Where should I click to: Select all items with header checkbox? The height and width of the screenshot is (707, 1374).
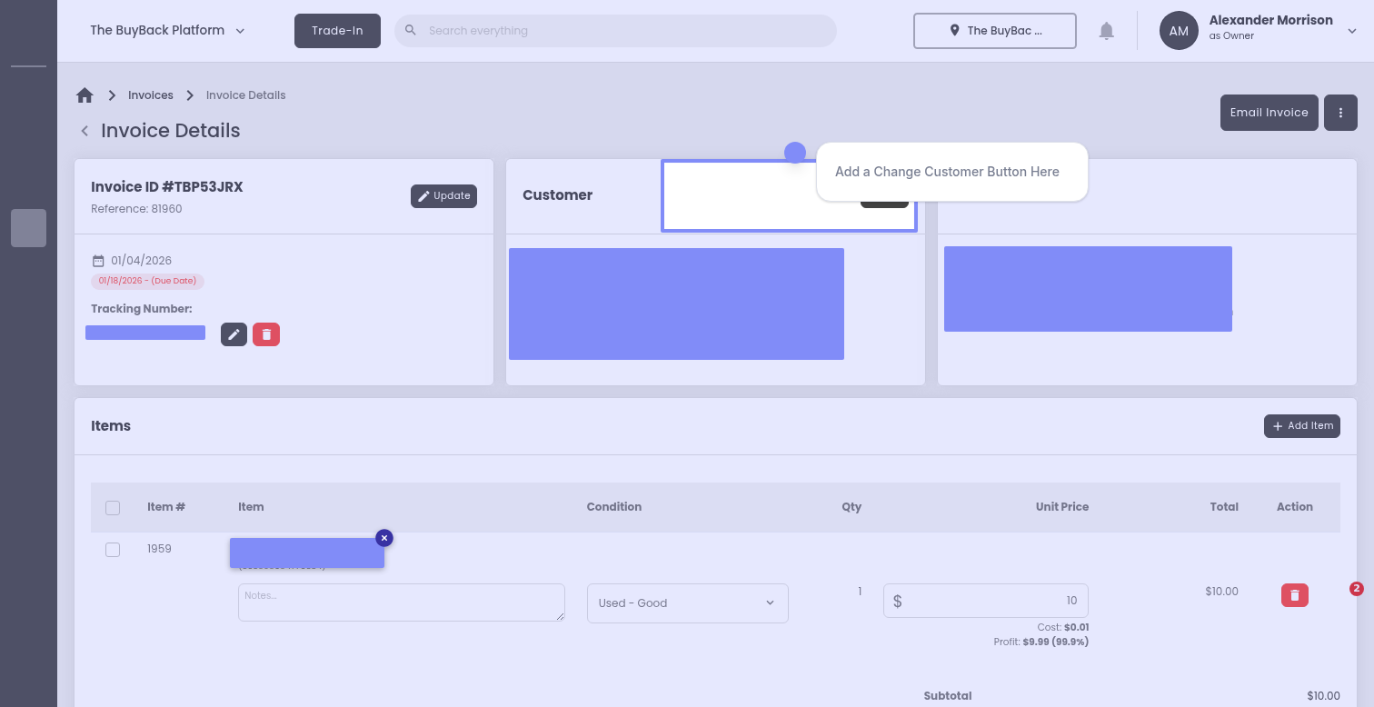[113, 507]
